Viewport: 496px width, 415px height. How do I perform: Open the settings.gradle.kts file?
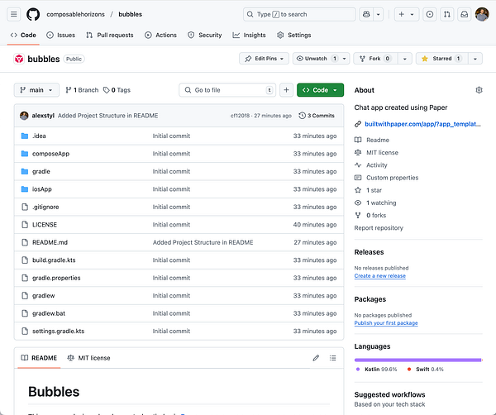pyautogui.click(x=58, y=331)
